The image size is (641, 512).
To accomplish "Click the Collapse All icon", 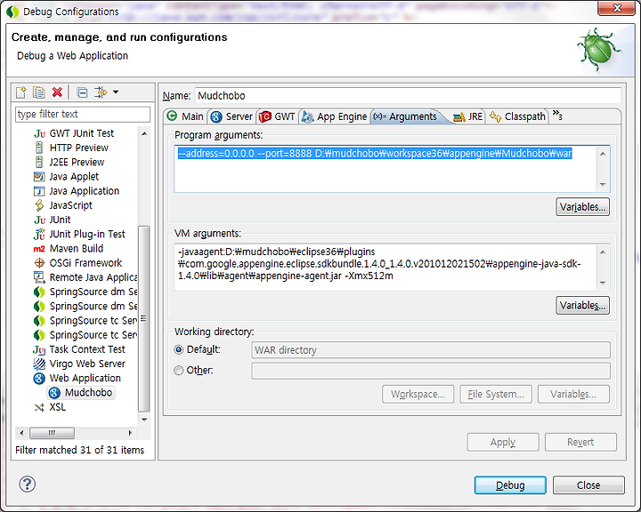I will [82, 92].
